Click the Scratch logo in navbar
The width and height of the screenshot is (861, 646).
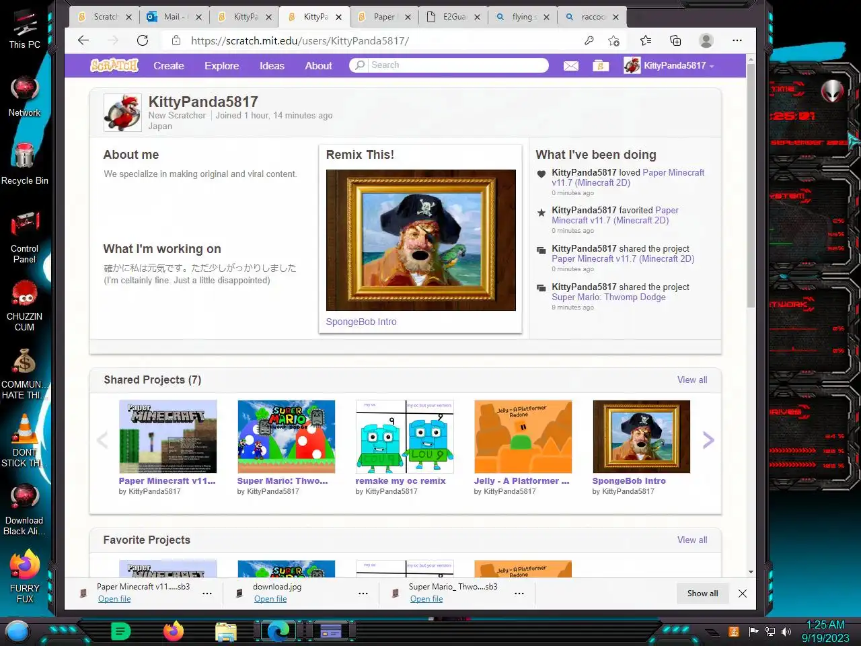114,65
